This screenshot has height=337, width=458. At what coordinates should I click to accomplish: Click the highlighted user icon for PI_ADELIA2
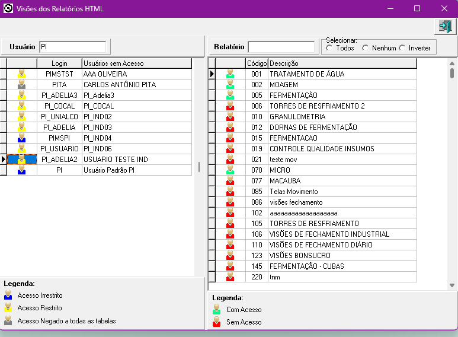(21, 160)
